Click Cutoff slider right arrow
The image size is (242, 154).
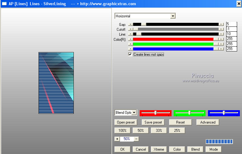pyautogui.click(x=221, y=29)
